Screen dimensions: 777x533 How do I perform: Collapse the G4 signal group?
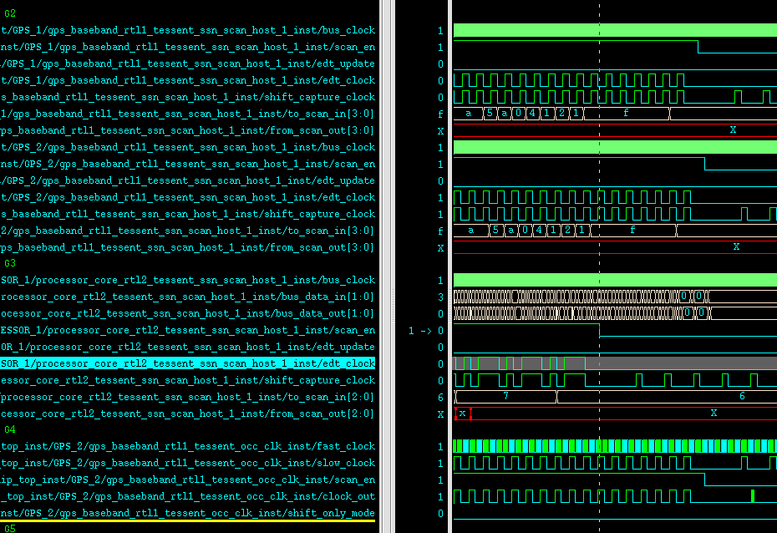(10, 429)
